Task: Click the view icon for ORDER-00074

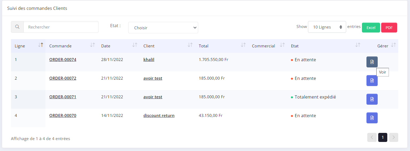Action: click(372, 62)
